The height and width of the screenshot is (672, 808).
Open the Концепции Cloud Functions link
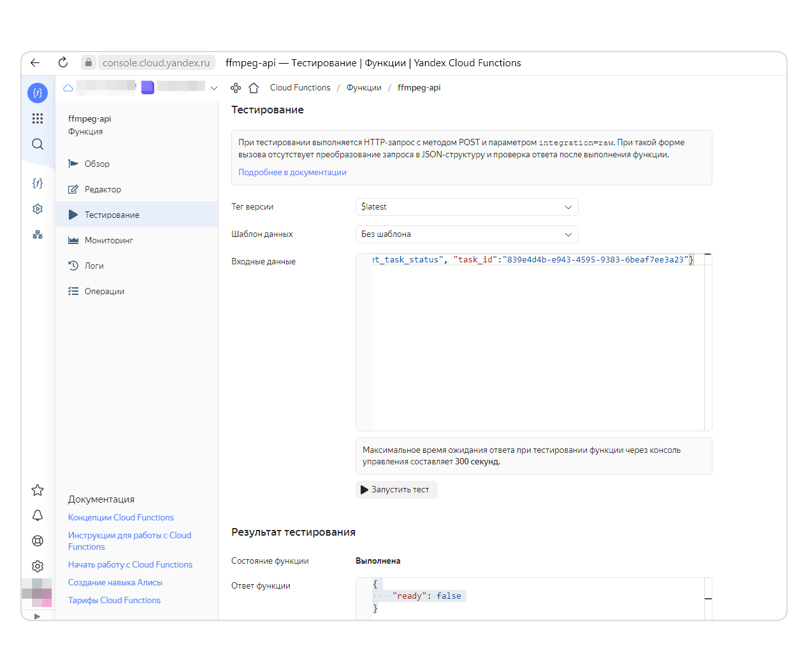point(121,518)
